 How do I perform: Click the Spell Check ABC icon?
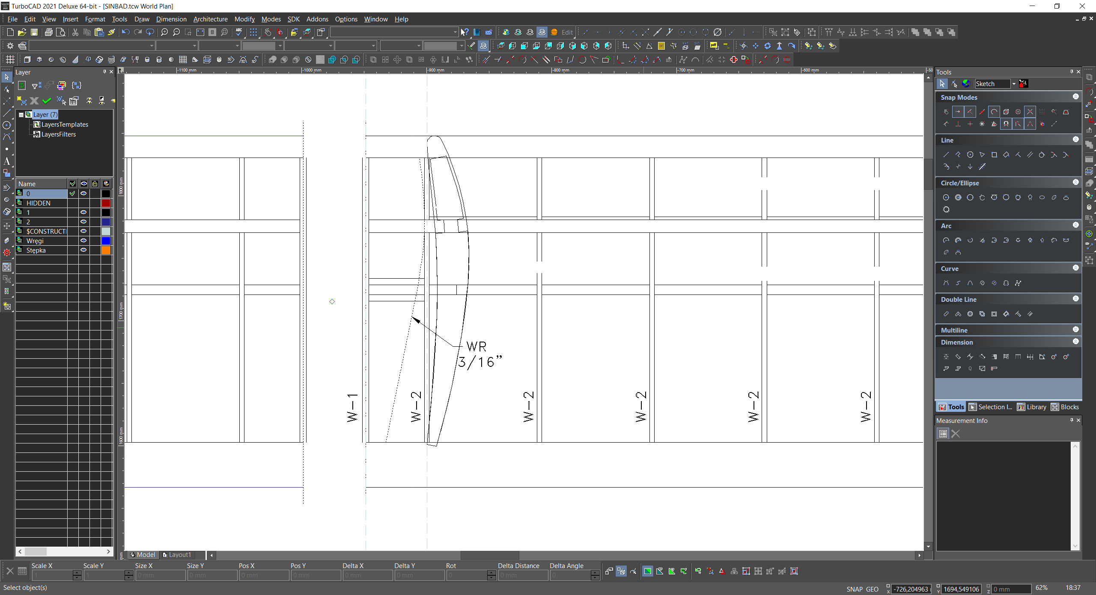[x=239, y=32]
